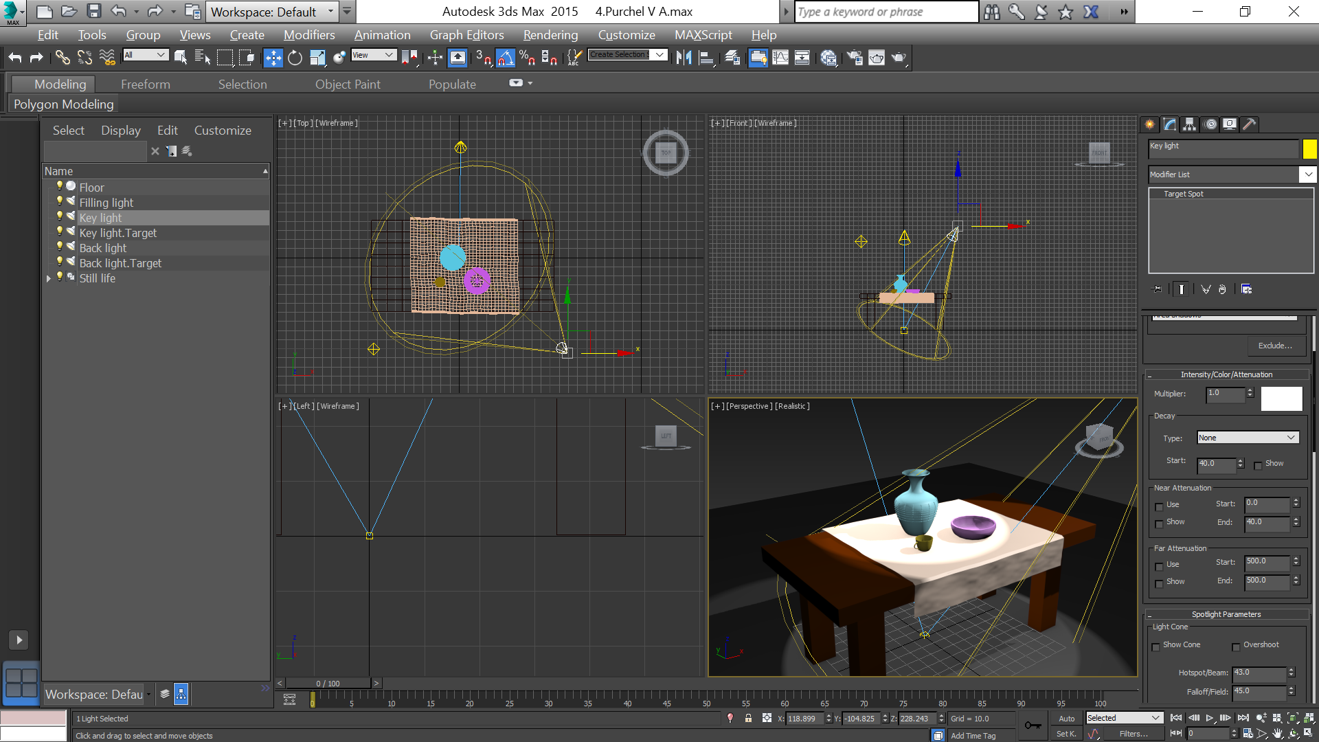
Task: Open the Decay Type dropdown
Action: 1248,438
